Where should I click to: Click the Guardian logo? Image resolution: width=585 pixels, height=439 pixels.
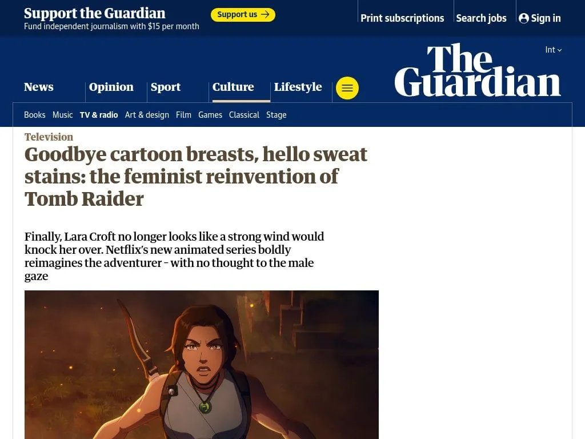click(x=478, y=70)
